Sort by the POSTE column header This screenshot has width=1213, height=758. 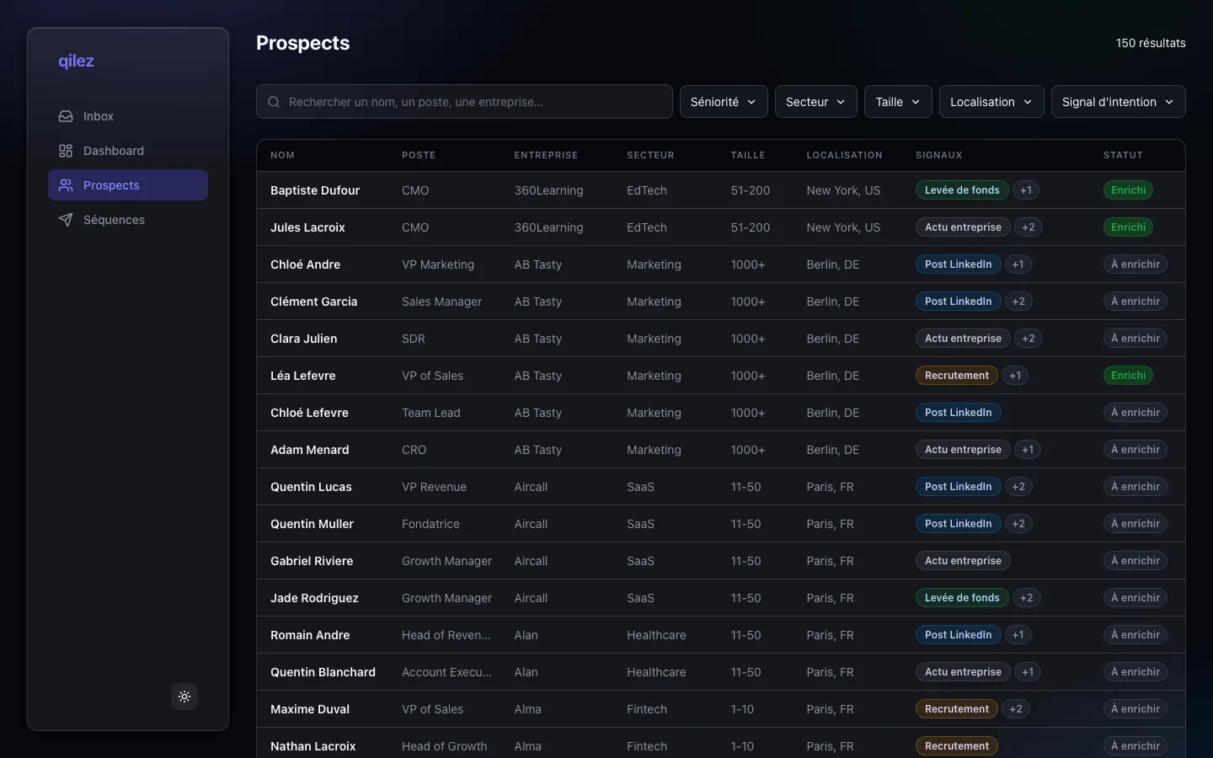[x=419, y=155]
